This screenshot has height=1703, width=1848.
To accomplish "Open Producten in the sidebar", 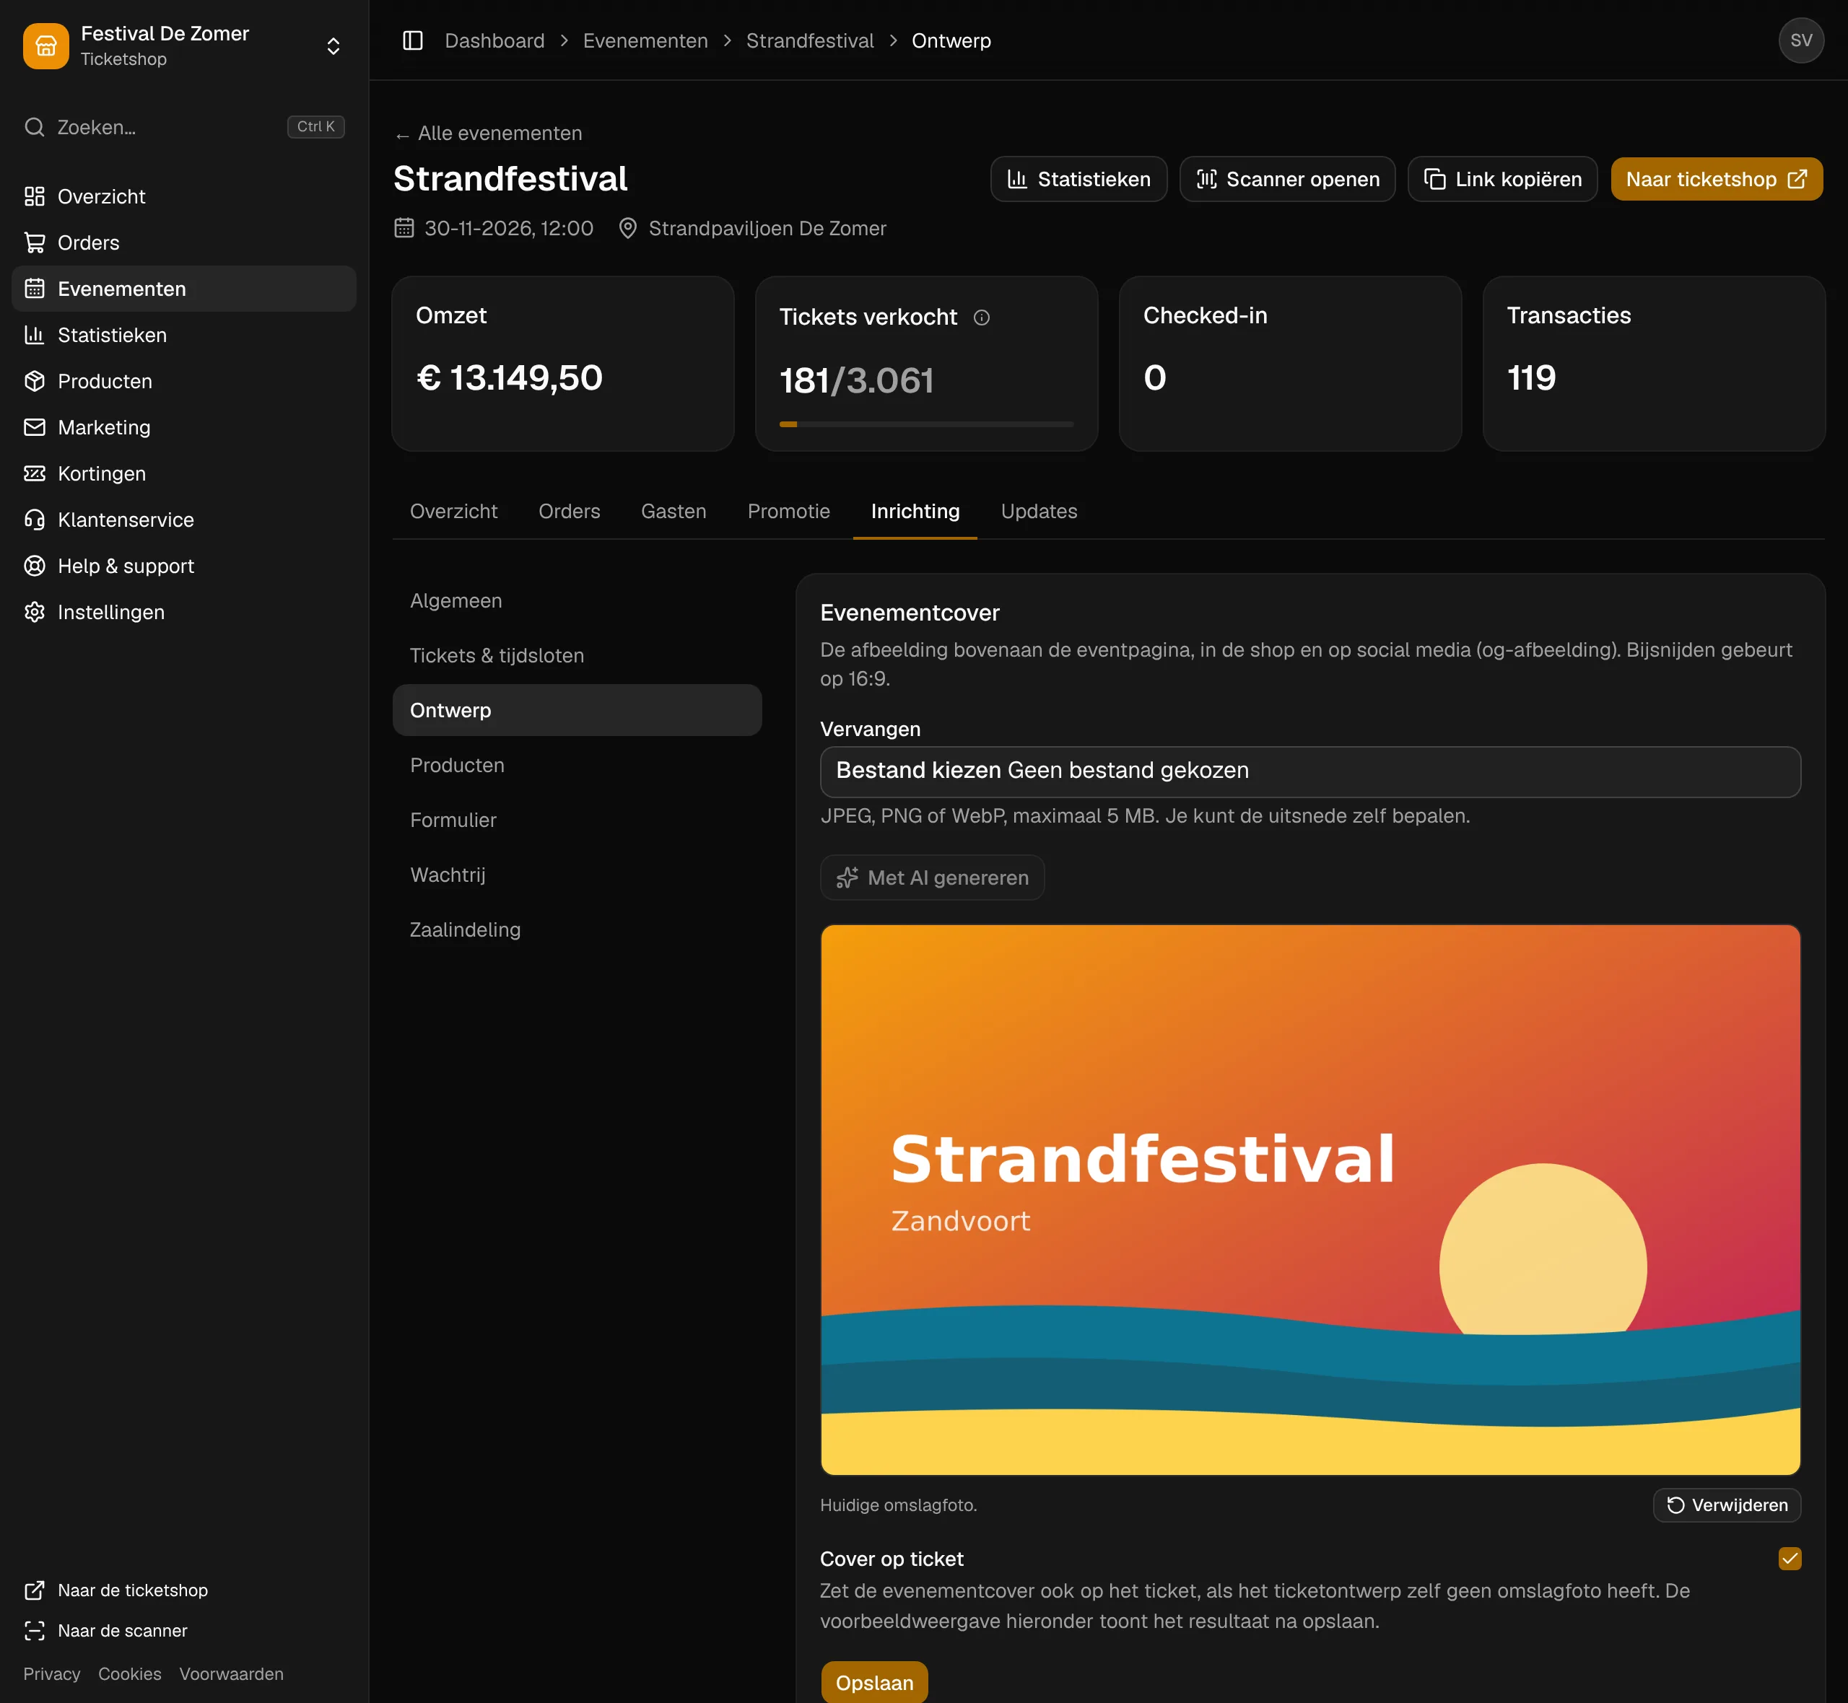I will (x=183, y=380).
